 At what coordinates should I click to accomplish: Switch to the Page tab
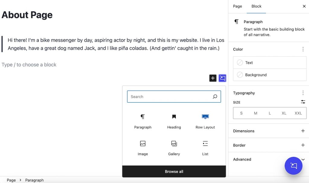tap(237, 6)
